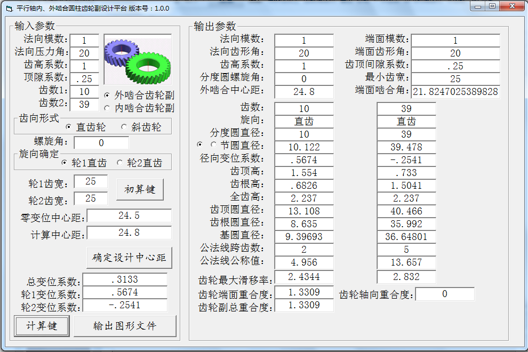Click the 齿顶圆直径 value 13.108
Screen dimensions: 528x352
(x=304, y=211)
